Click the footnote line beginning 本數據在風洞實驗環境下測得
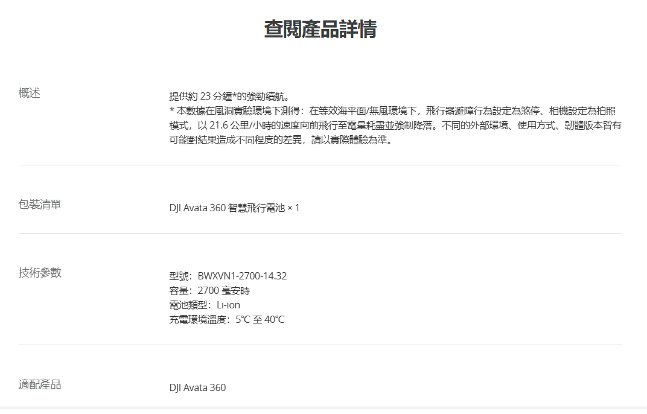This screenshot has height=414, width=647. coord(392,111)
